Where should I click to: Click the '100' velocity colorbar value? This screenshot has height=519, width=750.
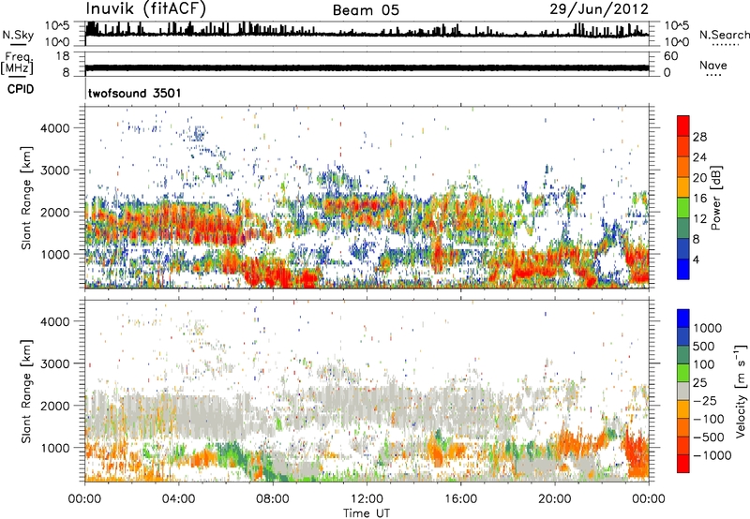click(704, 364)
